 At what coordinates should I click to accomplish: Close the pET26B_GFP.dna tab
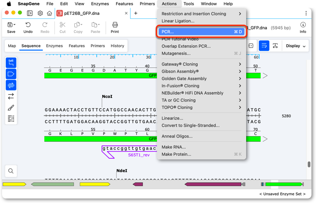pyautogui.click(x=126, y=13)
